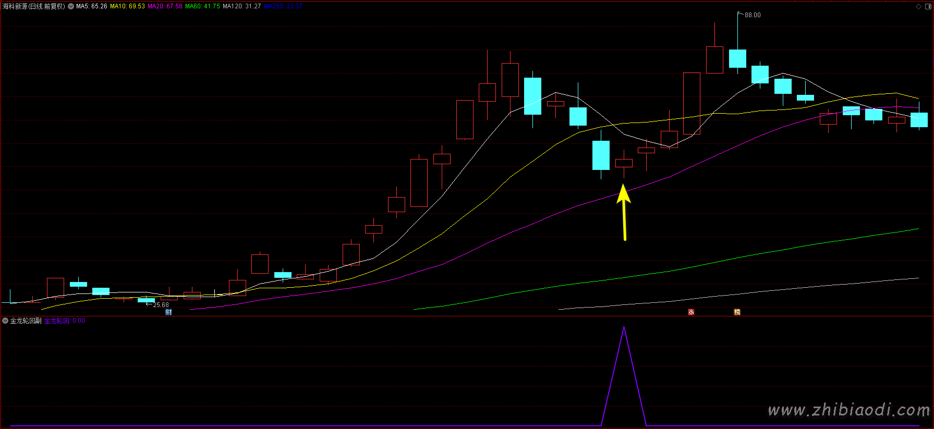The width and height of the screenshot is (934, 429).
Task: Click the 金龙轮回 purple indicator value label
Action: pyautogui.click(x=64, y=321)
